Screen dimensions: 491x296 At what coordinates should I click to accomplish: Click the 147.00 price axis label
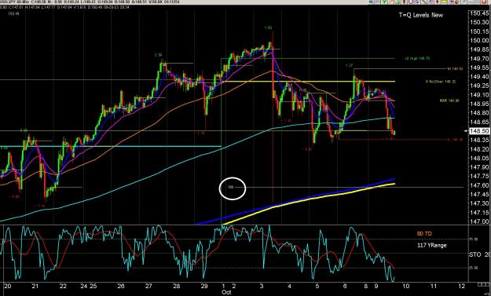(479, 221)
